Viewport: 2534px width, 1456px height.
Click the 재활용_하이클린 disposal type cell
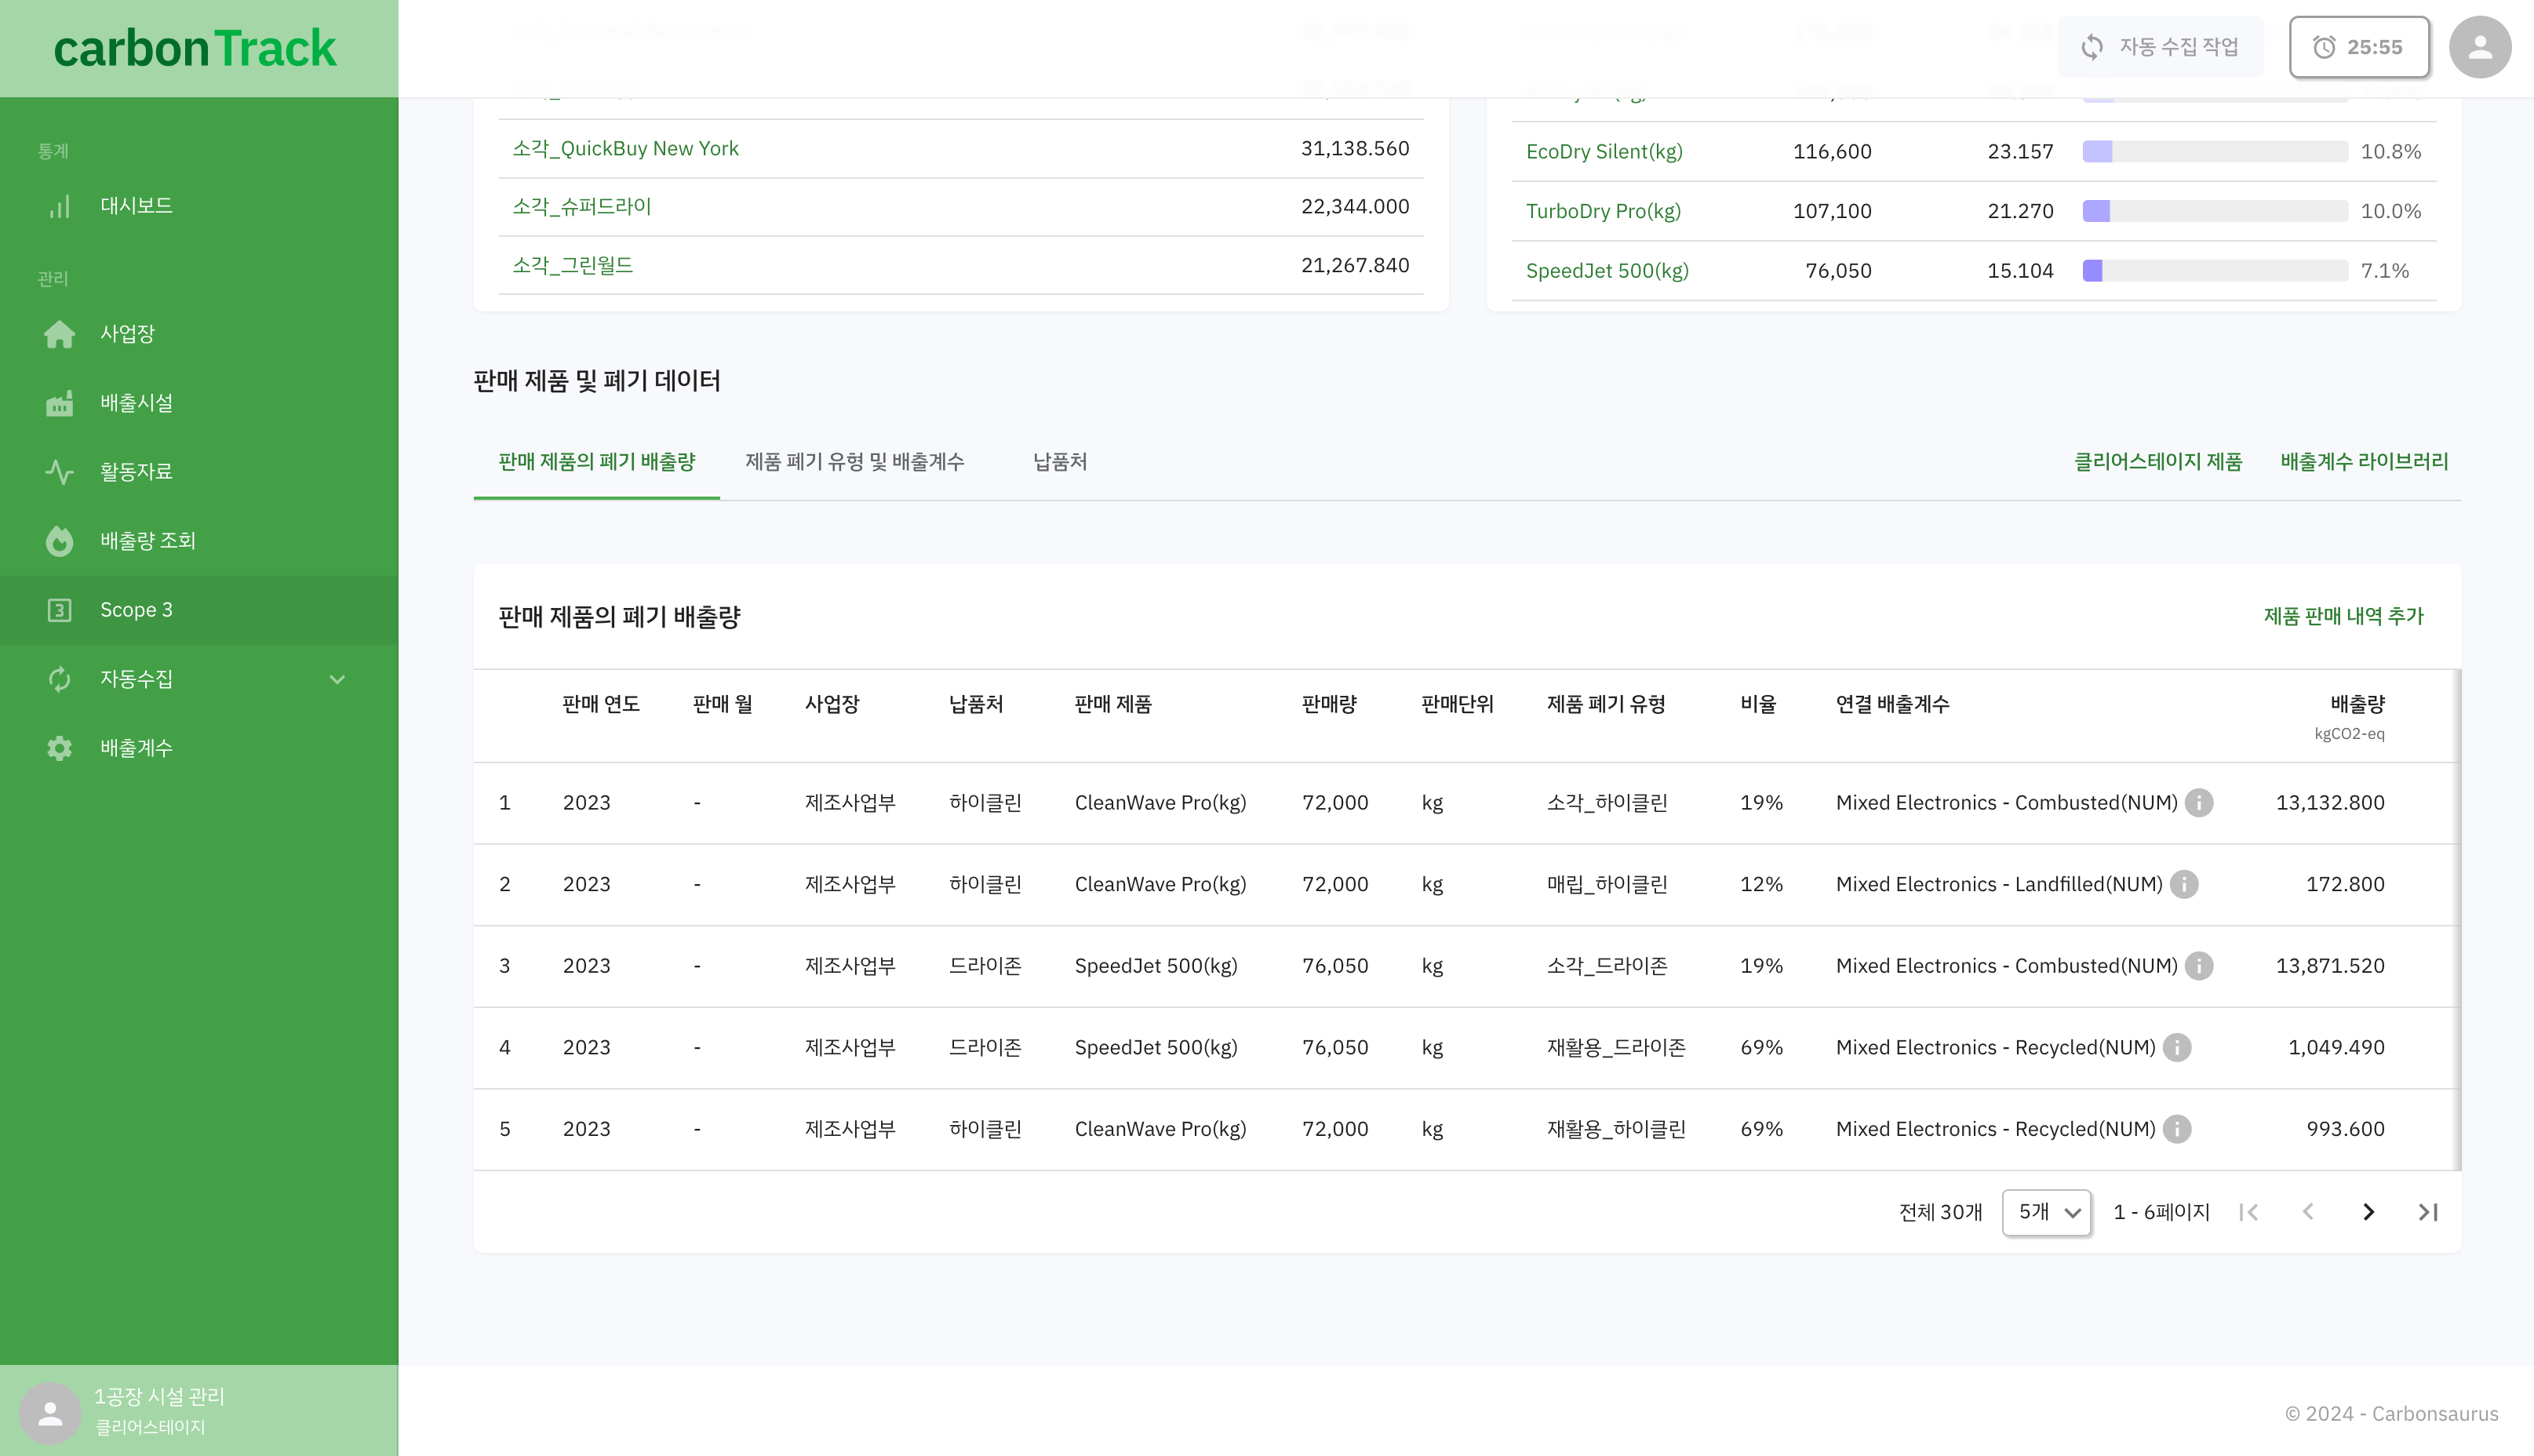tap(1616, 1129)
